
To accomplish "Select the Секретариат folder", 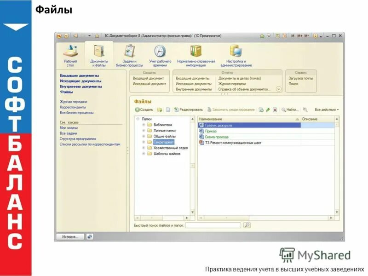I will 164,142.
